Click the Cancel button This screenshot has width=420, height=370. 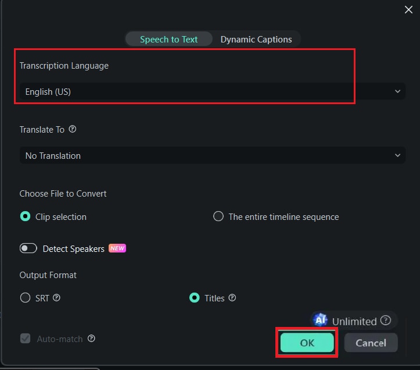coord(371,343)
